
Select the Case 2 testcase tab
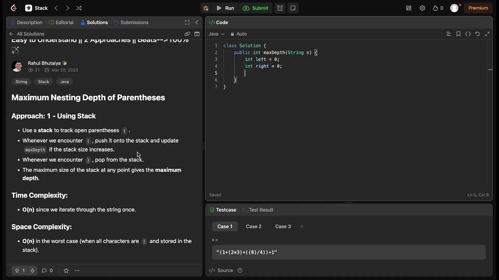point(253,226)
